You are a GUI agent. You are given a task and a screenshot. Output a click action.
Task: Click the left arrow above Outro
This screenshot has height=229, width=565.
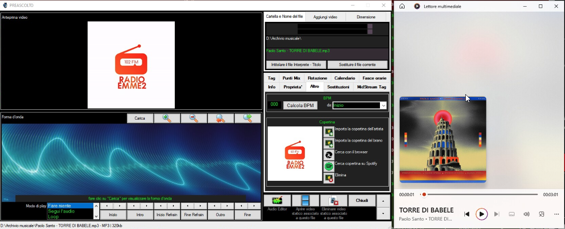pyautogui.click(x=214, y=206)
